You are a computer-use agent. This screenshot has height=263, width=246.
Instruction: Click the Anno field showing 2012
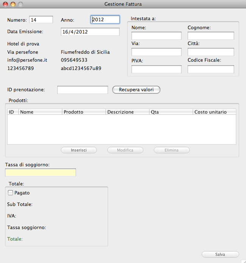tap(105, 20)
